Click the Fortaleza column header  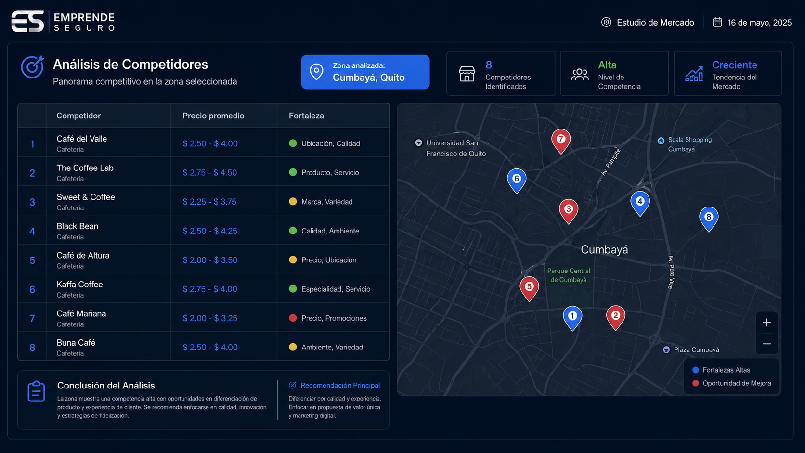coord(306,116)
